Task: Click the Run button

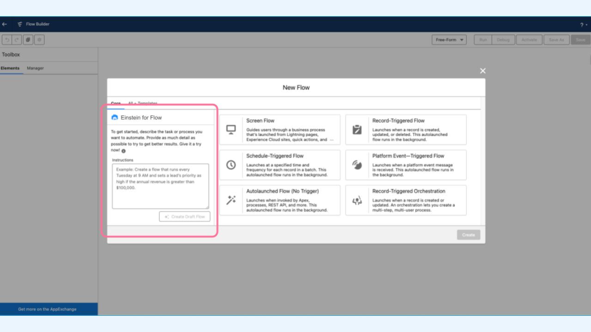Action: click(x=483, y=40)
